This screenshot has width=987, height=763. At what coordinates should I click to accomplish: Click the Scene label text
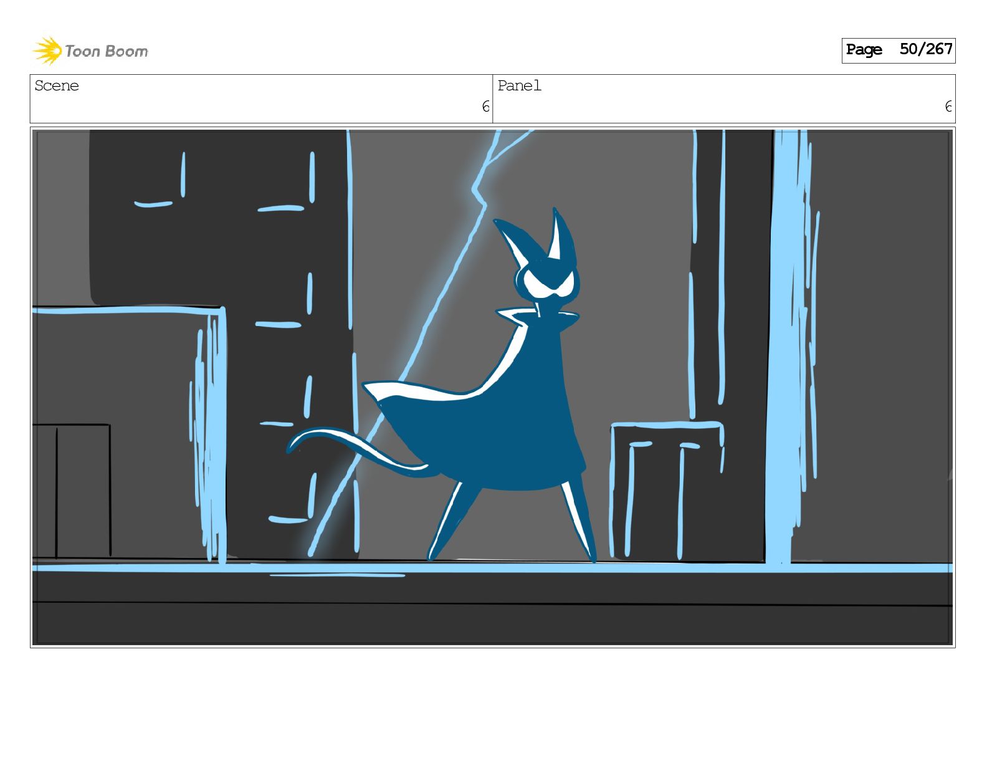click(57, 86)
